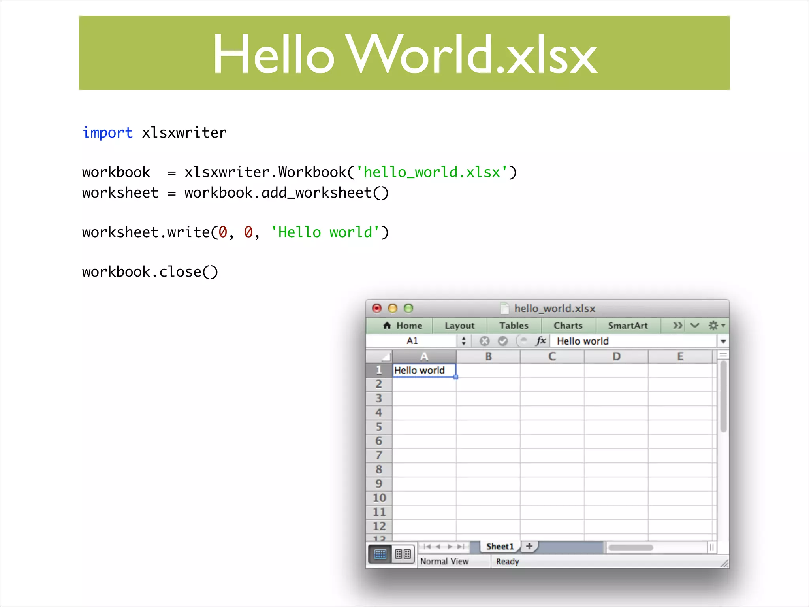Select row 8 header
This screenshot has width=809, height=607.
point(379,469)
